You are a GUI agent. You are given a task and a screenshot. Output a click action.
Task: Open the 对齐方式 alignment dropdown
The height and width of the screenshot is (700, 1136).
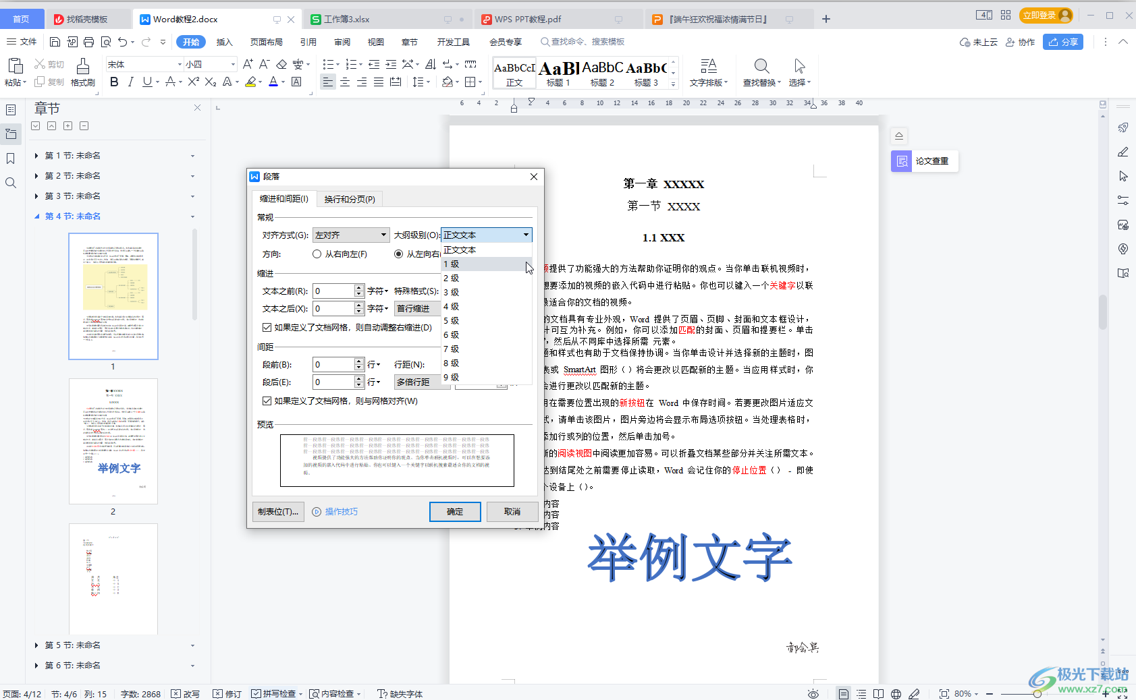coord(351,235)
